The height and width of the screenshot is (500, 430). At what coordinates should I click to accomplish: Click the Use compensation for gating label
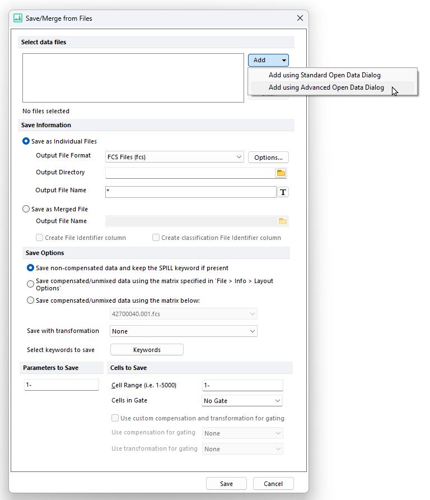(x=153, y=432)
